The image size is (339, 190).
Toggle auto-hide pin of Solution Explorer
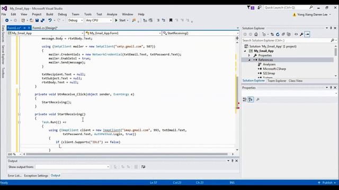pyautogui.click(x=331, y=28)
